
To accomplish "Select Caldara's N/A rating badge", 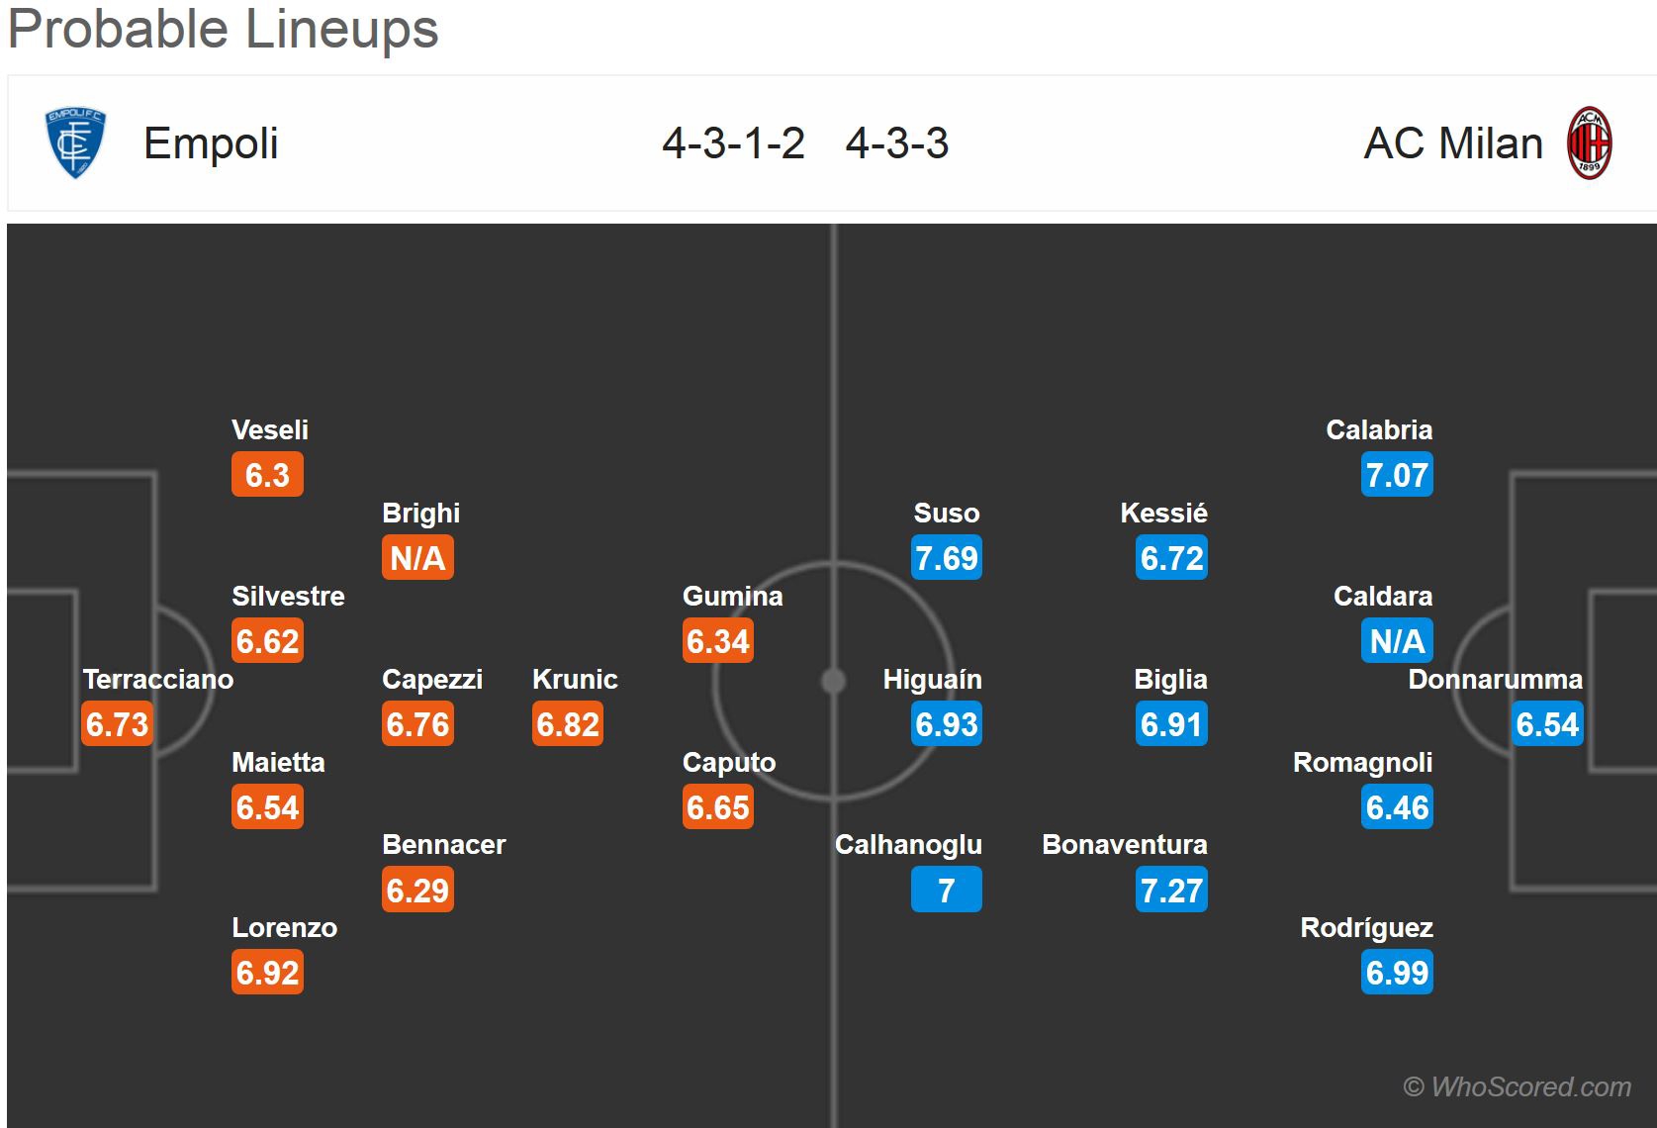I will click(1397, 641).
